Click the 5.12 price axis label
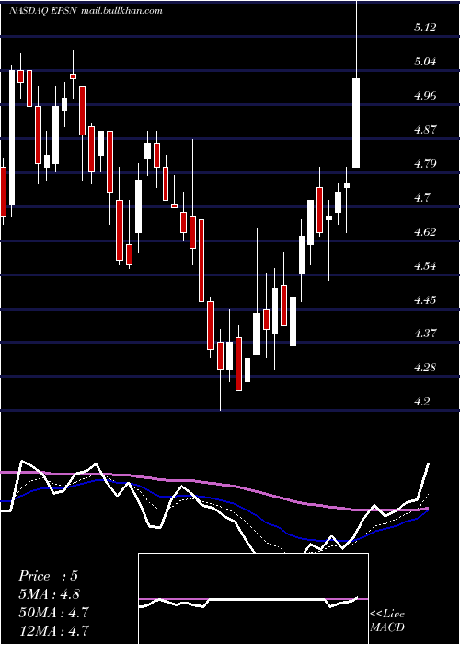The image size is (460, 645). click(x=425, y=28)
